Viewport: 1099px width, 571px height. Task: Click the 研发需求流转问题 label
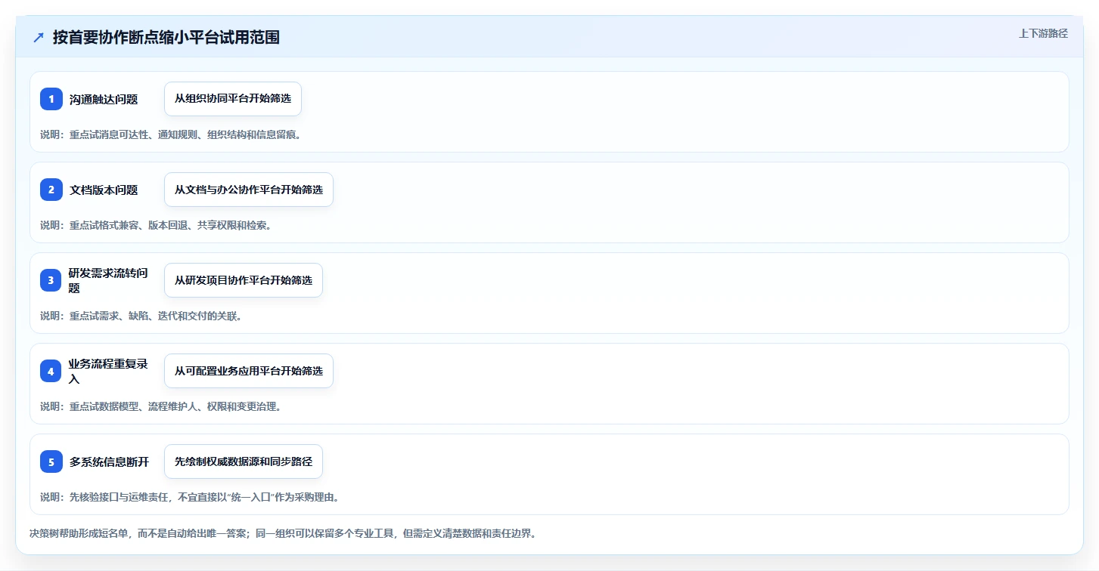pyautogui.click(x=108, y=280)
